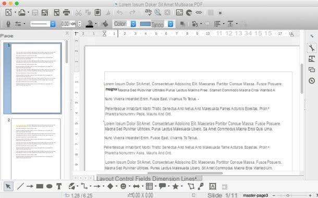Viewport: 318px width, 198px height.
Task: Expand the New document dropdown arrow
Action: pos(15,12)
